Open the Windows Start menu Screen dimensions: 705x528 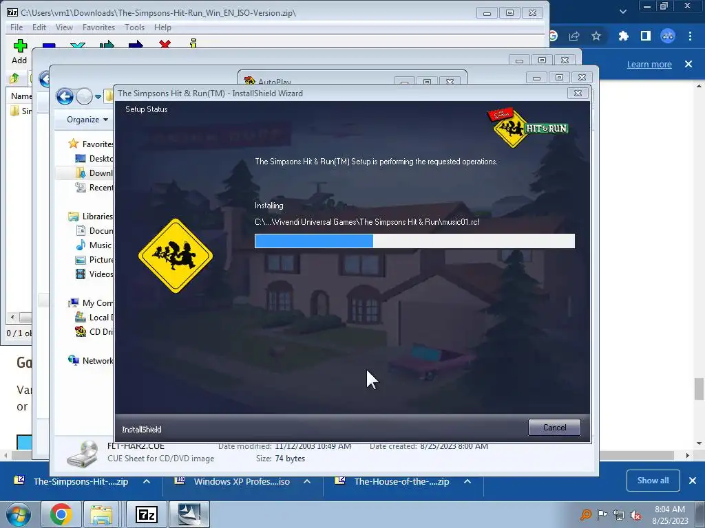(x=18, y=514)
